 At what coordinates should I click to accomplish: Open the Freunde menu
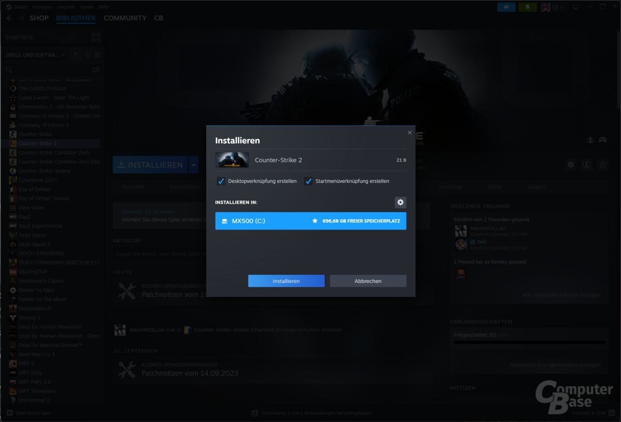(x=66, y=7)
